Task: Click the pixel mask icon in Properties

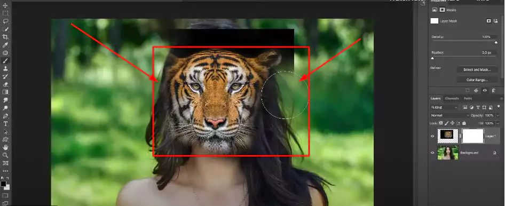Action: tap(488, 21)
